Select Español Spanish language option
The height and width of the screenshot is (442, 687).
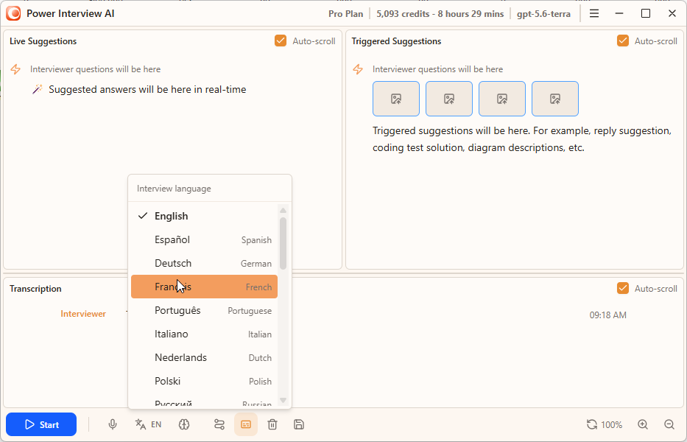(x=204, y=240)
